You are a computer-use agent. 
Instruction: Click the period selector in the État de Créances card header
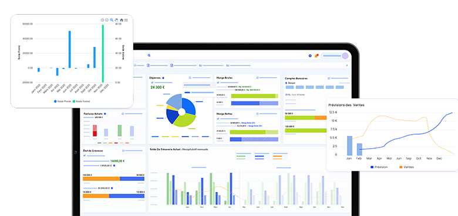pyautogui.click(x=133, y=151)
